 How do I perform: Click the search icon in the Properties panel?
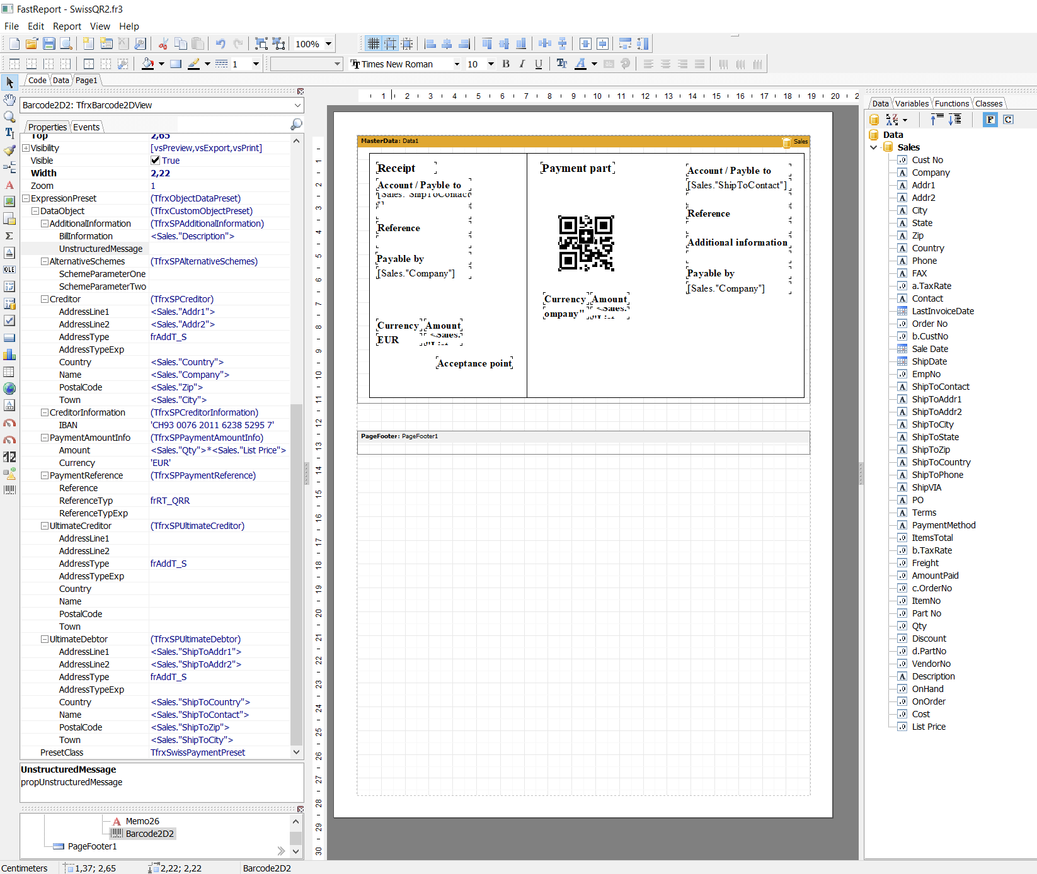[x=296, y=125]
